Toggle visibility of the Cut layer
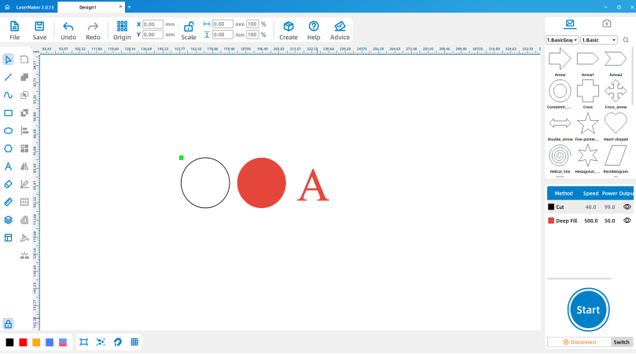 tap(627, 207)
